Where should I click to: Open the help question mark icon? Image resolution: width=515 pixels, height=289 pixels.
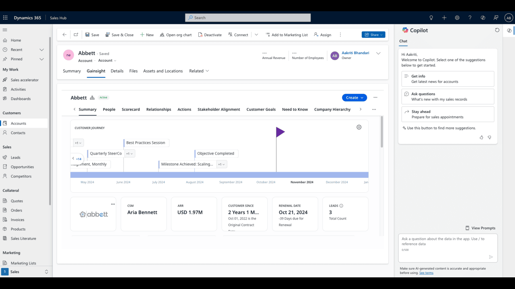(470, 18)
